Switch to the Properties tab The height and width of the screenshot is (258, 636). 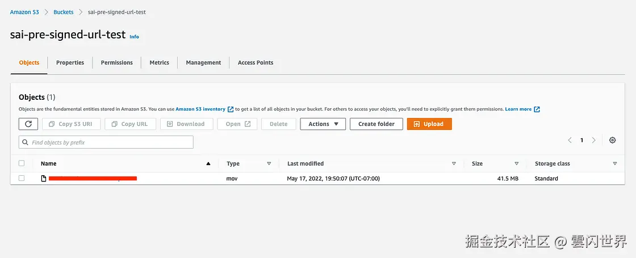pos(70,63)
